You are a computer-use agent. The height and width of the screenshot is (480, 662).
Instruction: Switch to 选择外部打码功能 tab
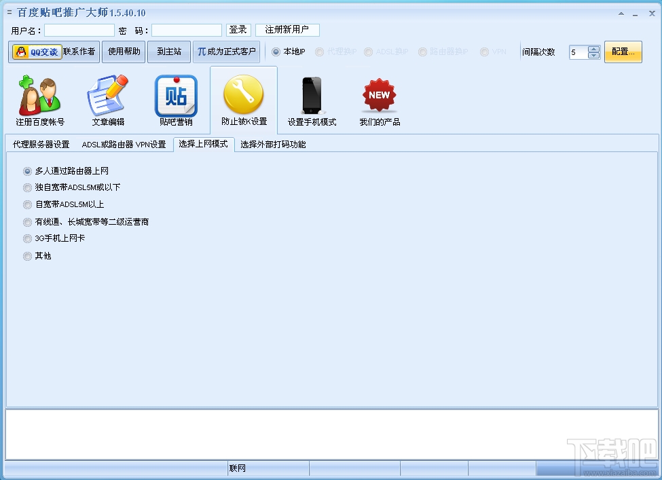(273, 145)
